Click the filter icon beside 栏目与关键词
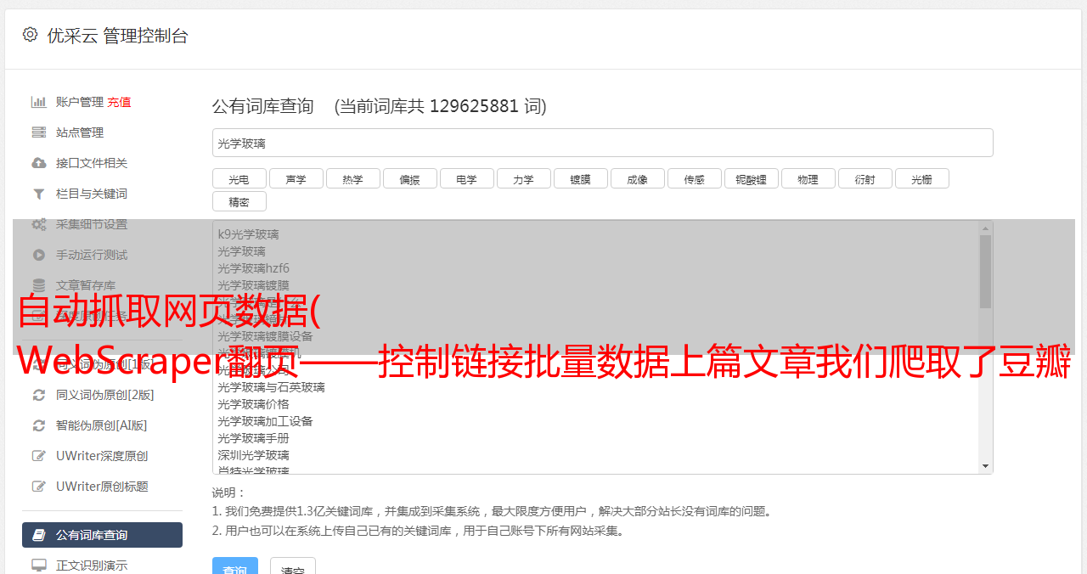1087x574 pixels. click(x=39, y=194)
